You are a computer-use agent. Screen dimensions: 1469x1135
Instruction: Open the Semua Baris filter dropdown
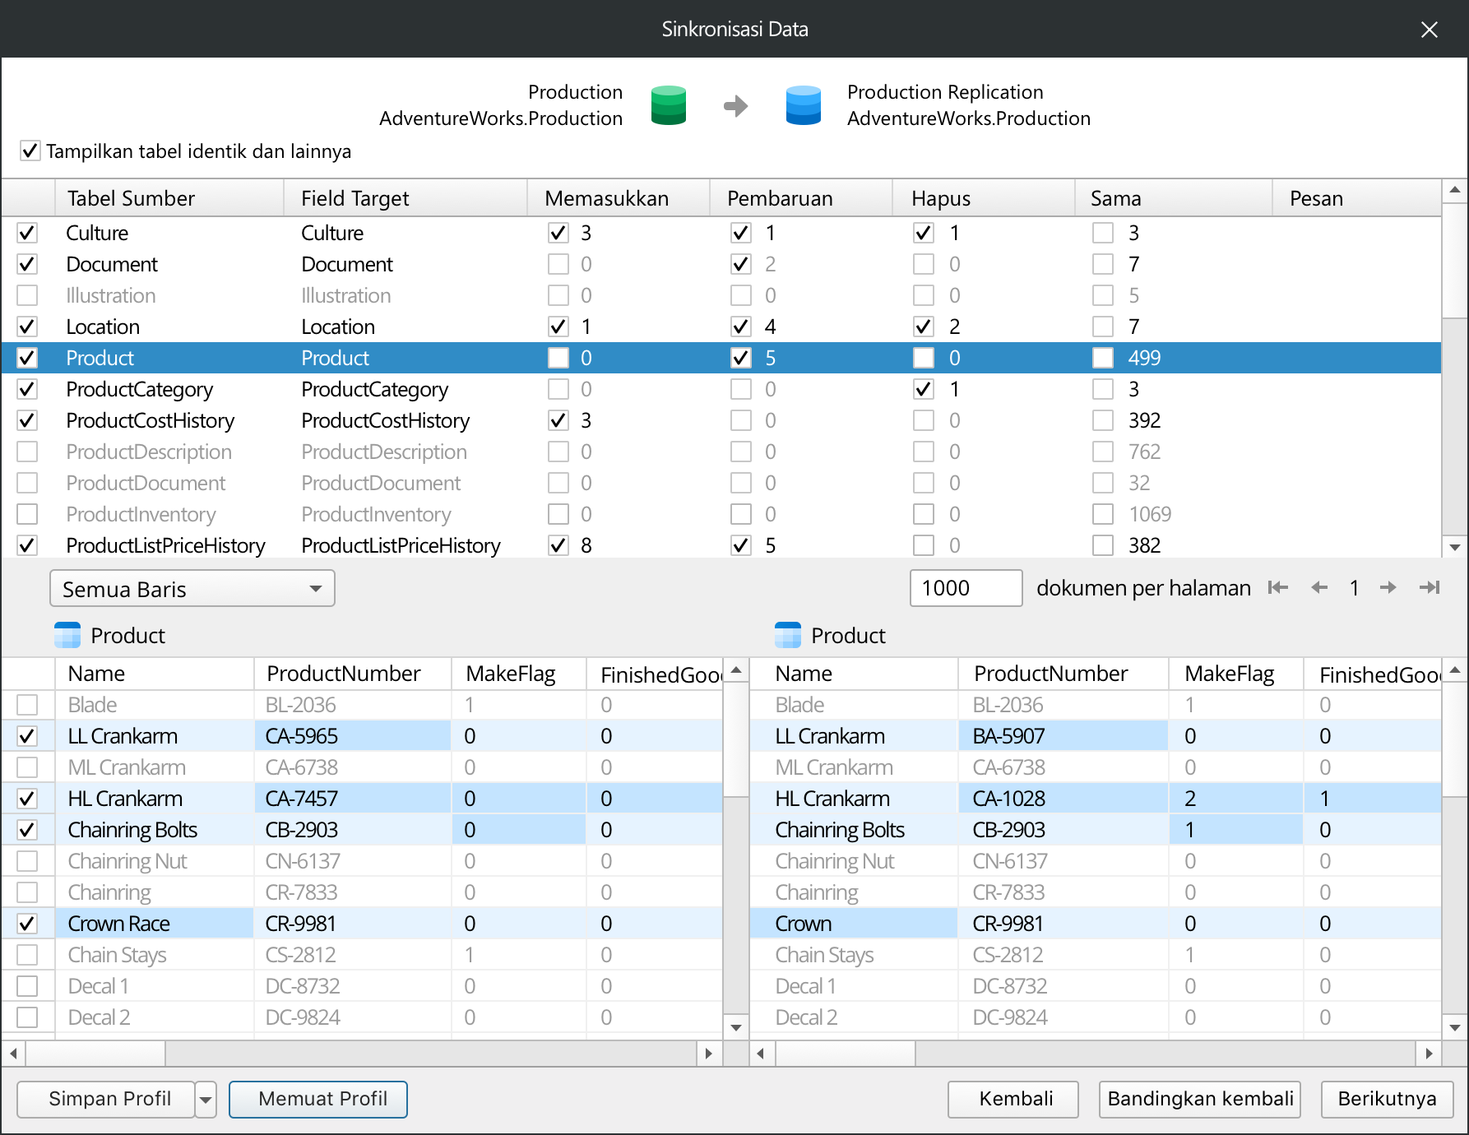coord(192,589)
